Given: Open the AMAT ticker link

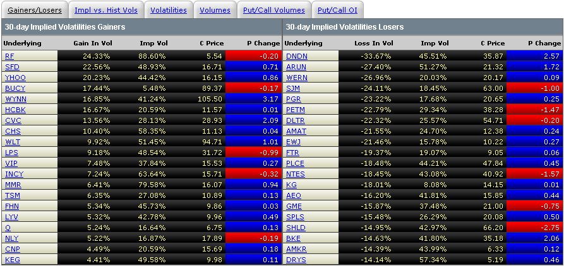Looking at the screenshot, I should 296,131.
